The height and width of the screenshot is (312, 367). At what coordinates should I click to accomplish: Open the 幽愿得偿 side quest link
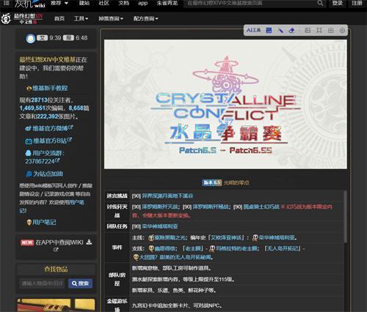click(166, 248)
